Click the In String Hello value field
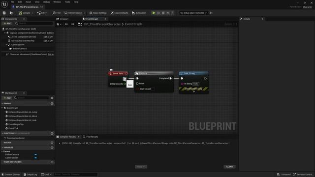Image resolution: width=315 pixels, height=177 pixels. 196,84
